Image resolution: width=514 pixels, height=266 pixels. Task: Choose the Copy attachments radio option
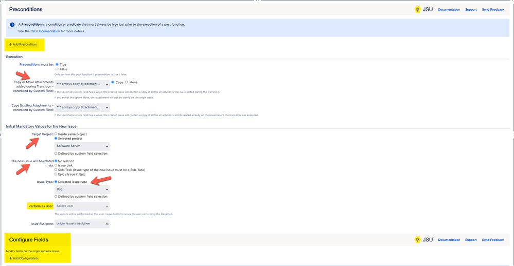coord(113,82)
